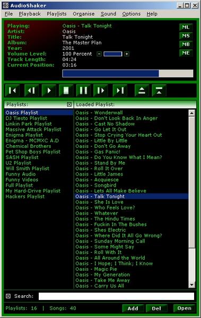Image resolution: width=201 pixels, height=318 pixels.
Task: Open the Organise menu
Action: 84,14
